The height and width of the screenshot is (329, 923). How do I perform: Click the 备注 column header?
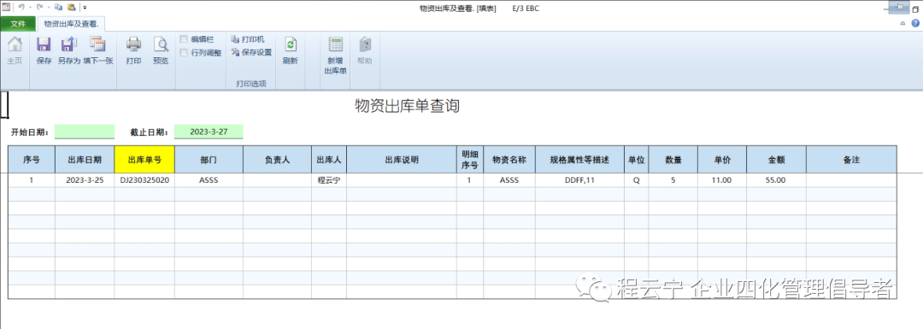click(x=852, y=160)
